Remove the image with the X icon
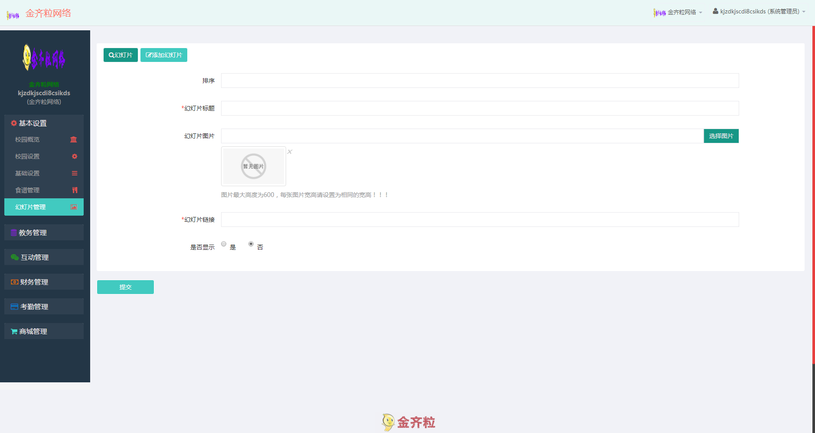Viewport: 815px width, 433px height. [x=290, y=152]
